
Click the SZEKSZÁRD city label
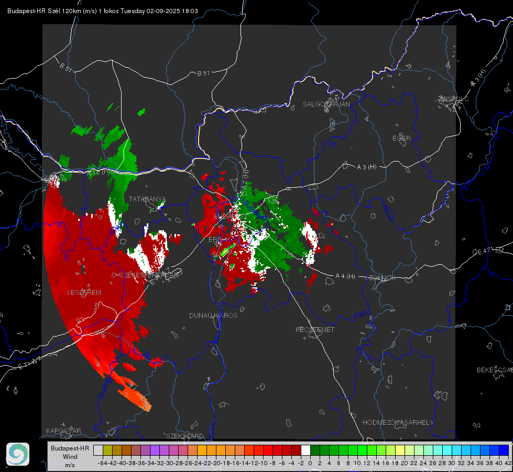pos(185,436)
